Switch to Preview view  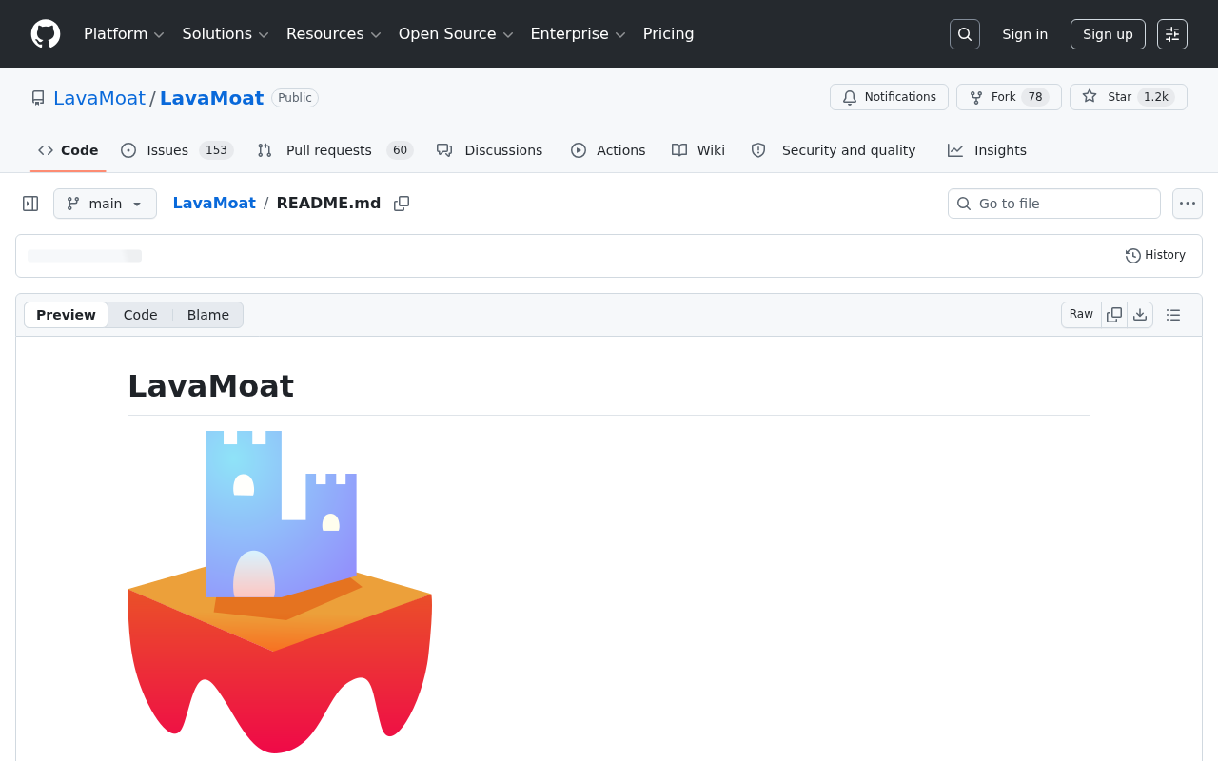[x=66, y=315]
